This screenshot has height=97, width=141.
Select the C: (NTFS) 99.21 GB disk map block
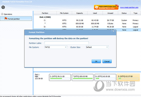[60, 78]
